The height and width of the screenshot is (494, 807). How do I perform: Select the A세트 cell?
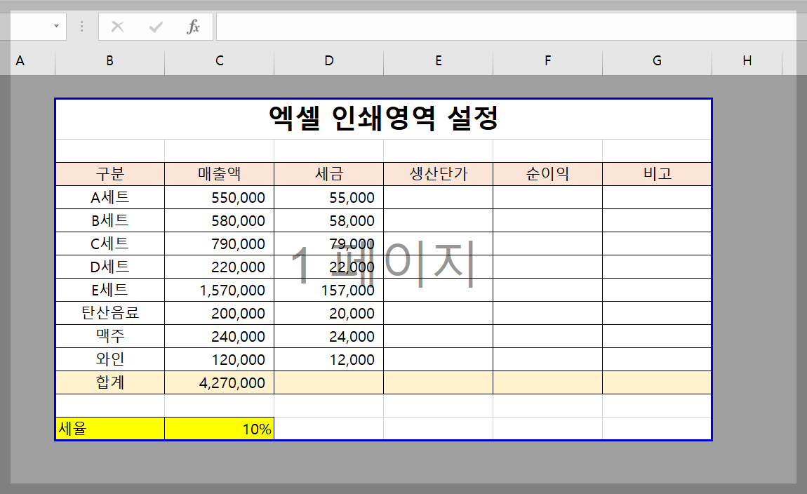[109, 197]
